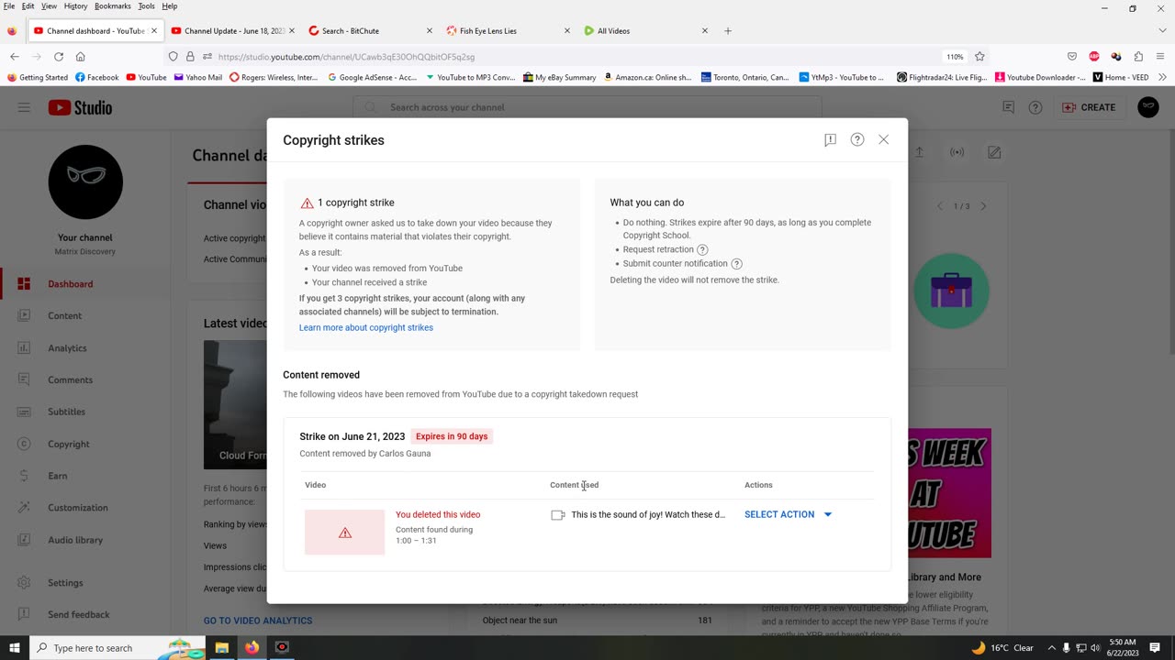The image size is (1175, 660).
Task: Click the browser Home button
Action: pyautogui.click(x=81, y=57)
